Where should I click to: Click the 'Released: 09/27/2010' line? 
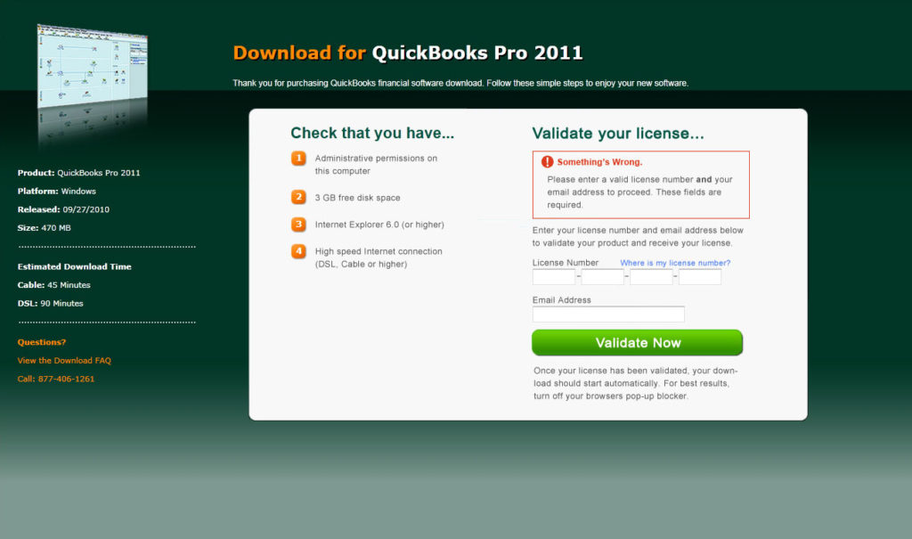pyautogui.click(x=63, y=209)
